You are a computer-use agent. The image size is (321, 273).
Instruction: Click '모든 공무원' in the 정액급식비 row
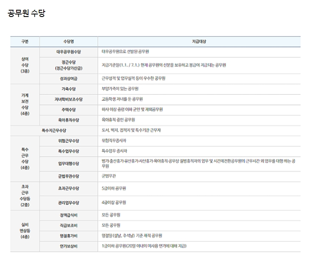pos(111,215)
